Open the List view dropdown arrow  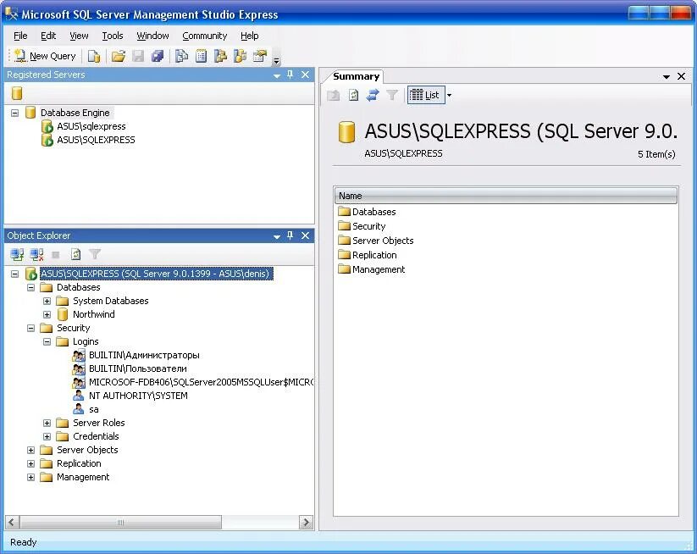pos(450,95)
